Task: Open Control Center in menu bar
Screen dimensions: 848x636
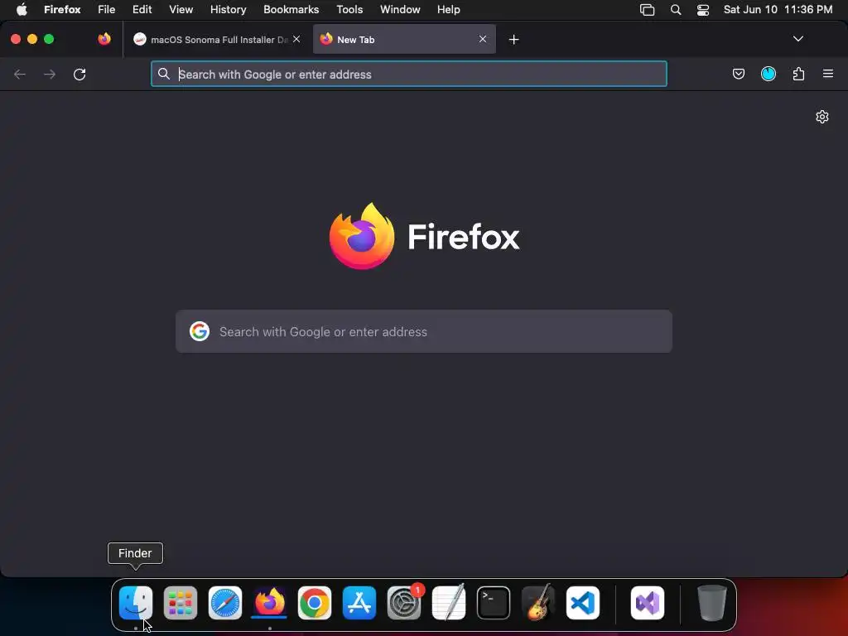Action: [703, 10]
